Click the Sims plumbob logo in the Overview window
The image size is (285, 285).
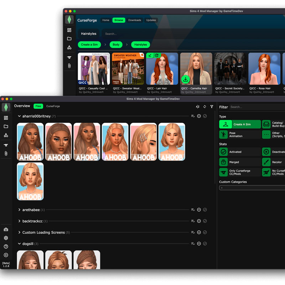click(x=6, y=107)
